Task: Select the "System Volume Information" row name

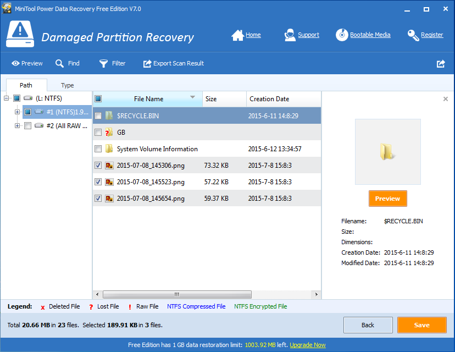Action: (157, 148)
